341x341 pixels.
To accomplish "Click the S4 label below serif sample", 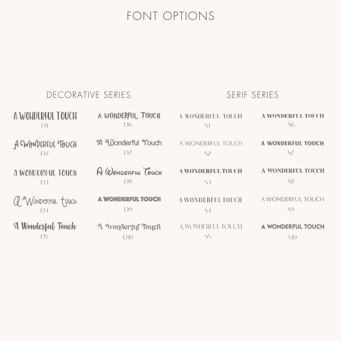I will click(x=208, y=210).
